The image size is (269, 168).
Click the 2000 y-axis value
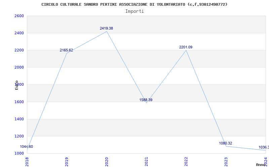coord(19,68)
